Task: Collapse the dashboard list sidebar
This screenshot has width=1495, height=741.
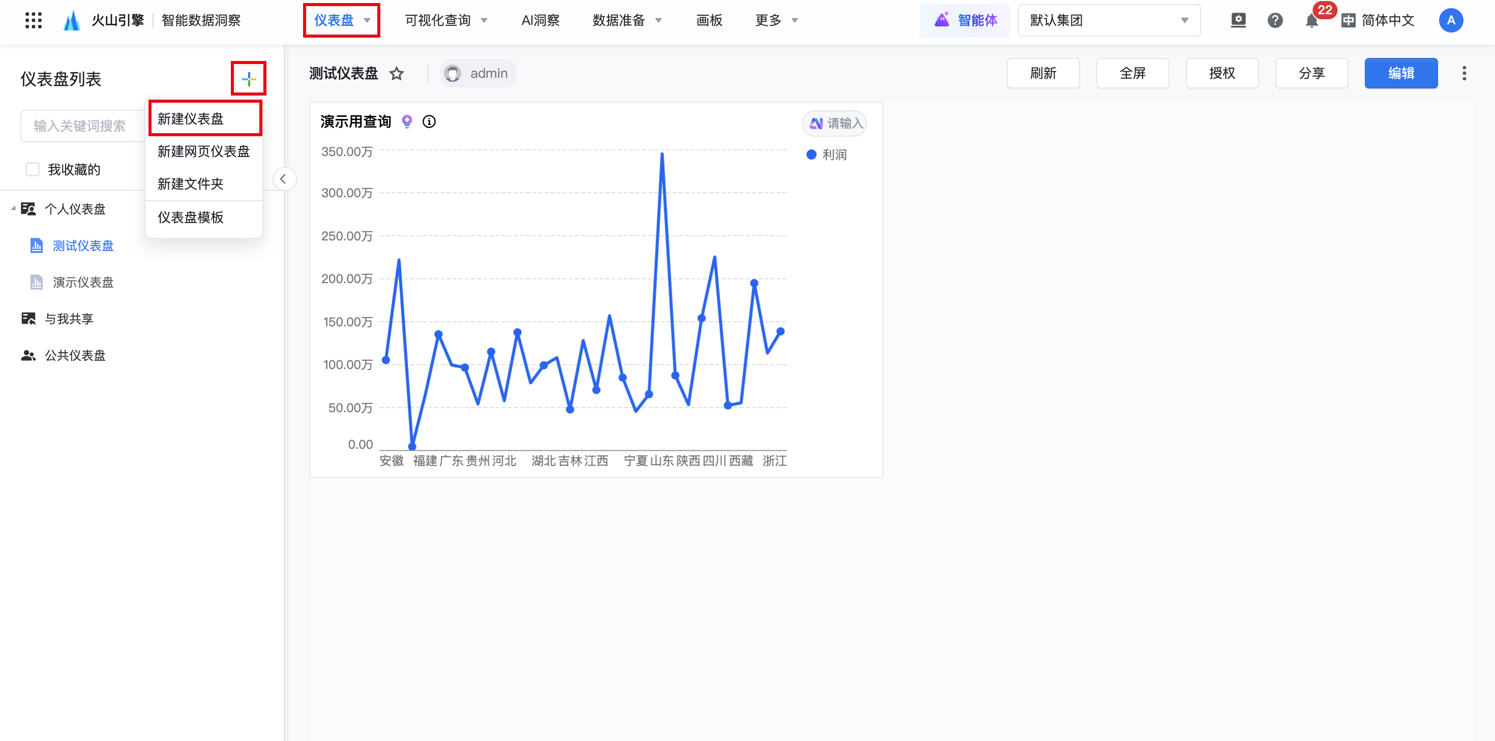Action: (x=283, y=179)
